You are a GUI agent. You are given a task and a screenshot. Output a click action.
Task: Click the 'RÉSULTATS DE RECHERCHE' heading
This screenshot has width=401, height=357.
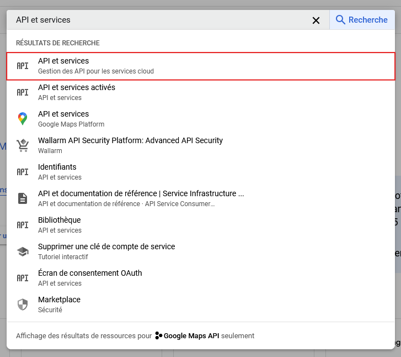tap(58, 43)
